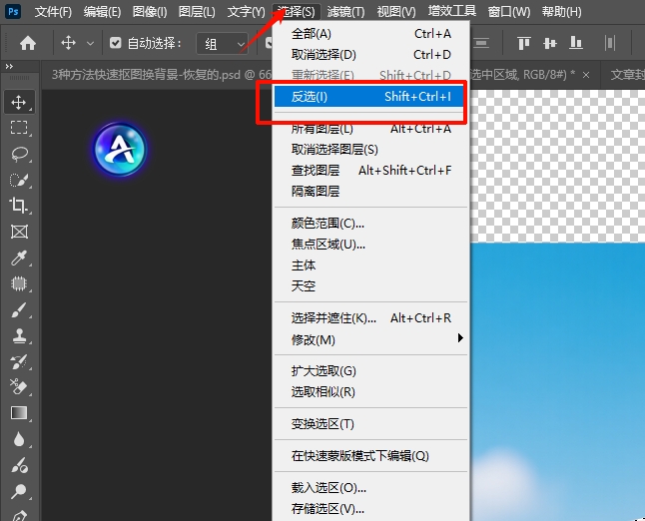Viewport: 645px width, 521px height.
Task: Click 颜色范围(C)... menu entry
Action: pos(327,223)
